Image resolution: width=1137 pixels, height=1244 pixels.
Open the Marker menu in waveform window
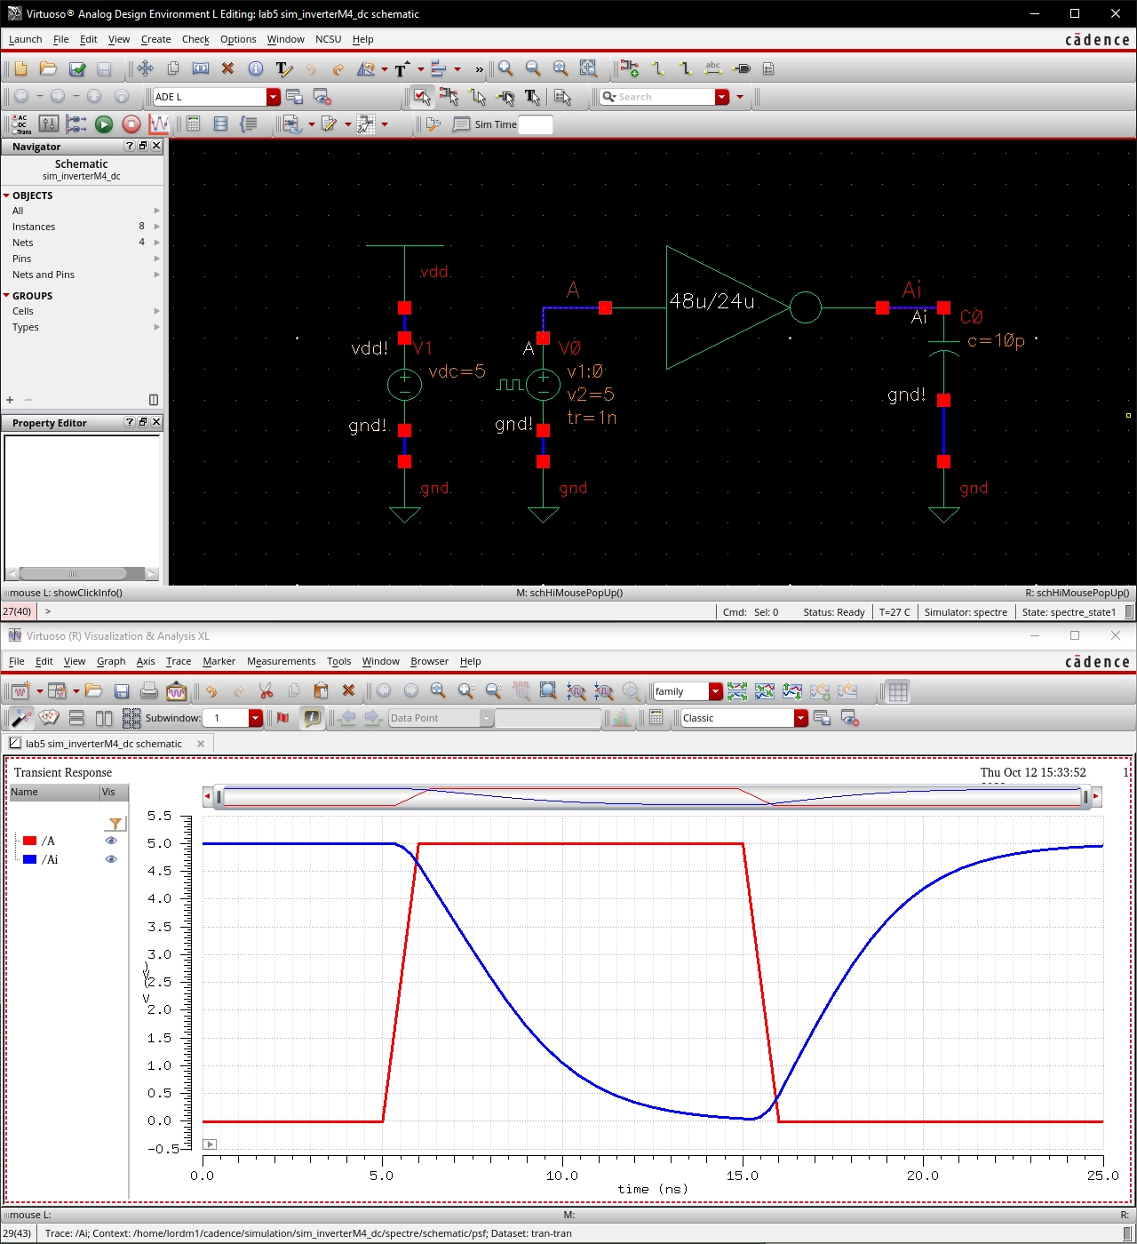click(x=219, y=661)
